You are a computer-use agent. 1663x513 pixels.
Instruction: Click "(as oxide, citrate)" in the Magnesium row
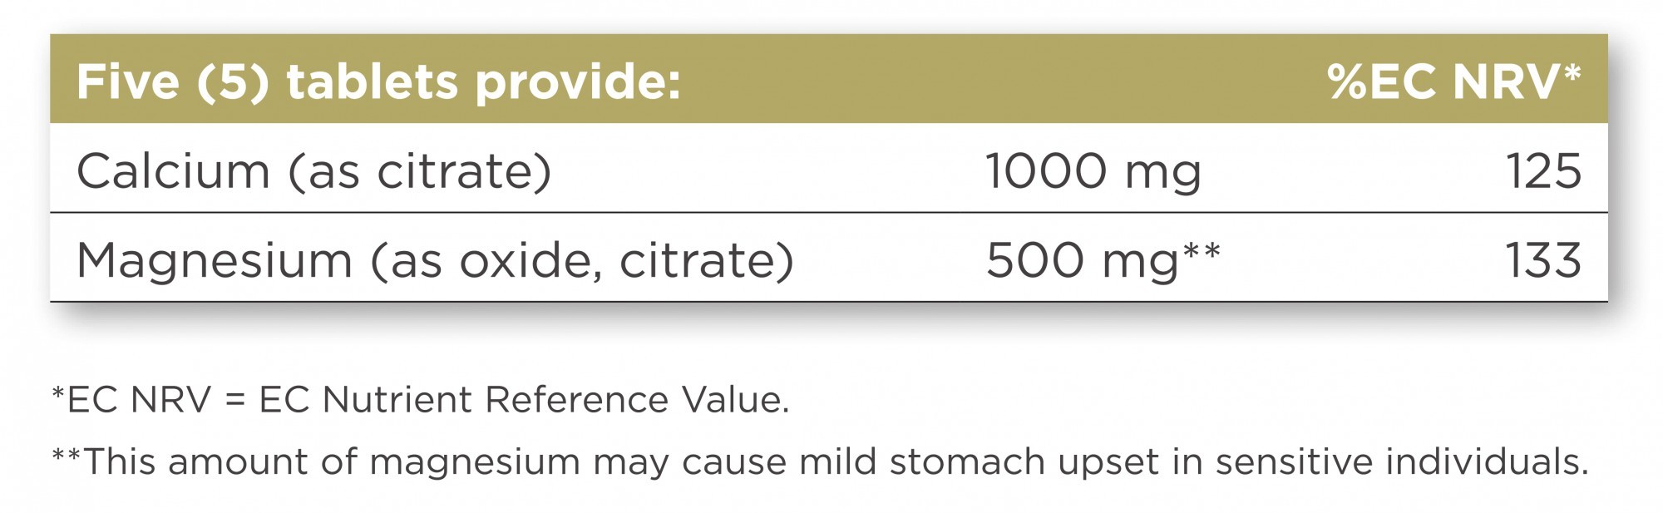(x=582, y=260)
